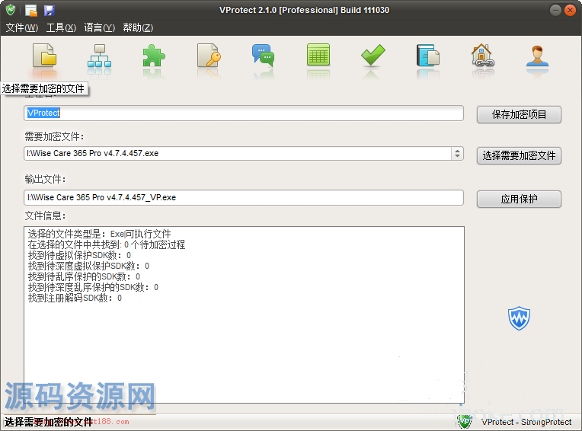The height and width of the screenshot is (431, 582).
Task: Expand the 需要加密文件 path combo box arrows
Action: [x=457, y=154]
